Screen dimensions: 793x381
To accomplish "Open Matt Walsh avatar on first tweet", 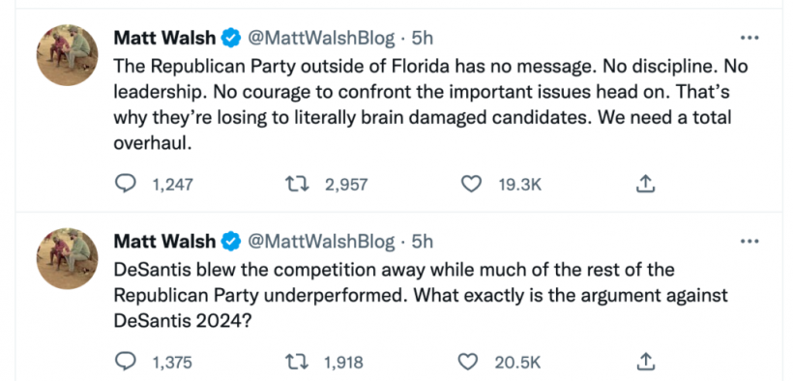I will pos(67,55).
